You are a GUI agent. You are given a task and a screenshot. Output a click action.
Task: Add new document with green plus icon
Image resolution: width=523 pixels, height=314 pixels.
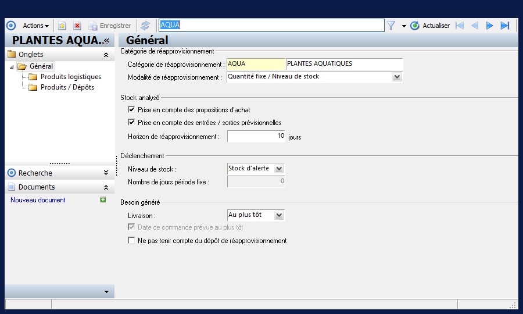tap(103, 199)
